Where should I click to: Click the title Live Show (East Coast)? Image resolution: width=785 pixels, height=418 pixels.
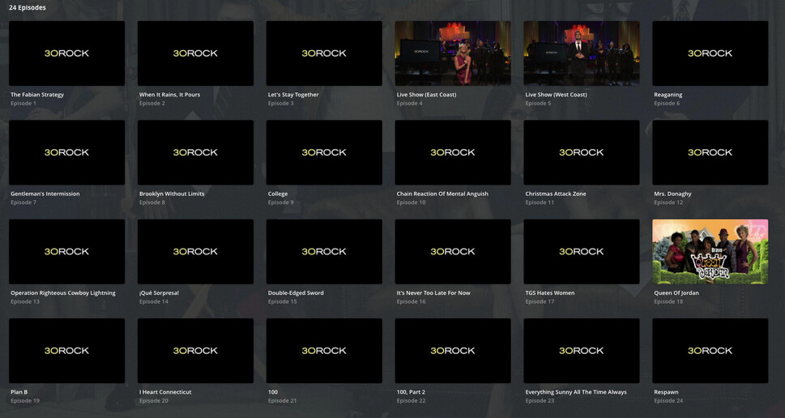tap(426, 95)
